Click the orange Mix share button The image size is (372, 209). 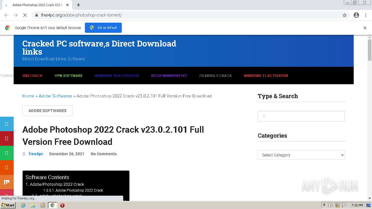[7, 182]
